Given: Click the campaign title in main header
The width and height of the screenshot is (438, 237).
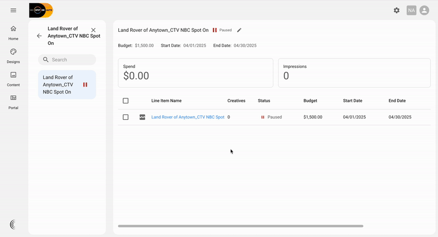Looking at the screenshot, I should [x=163, y=30].
